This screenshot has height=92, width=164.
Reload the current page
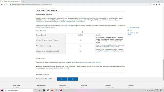pos(7,5)
